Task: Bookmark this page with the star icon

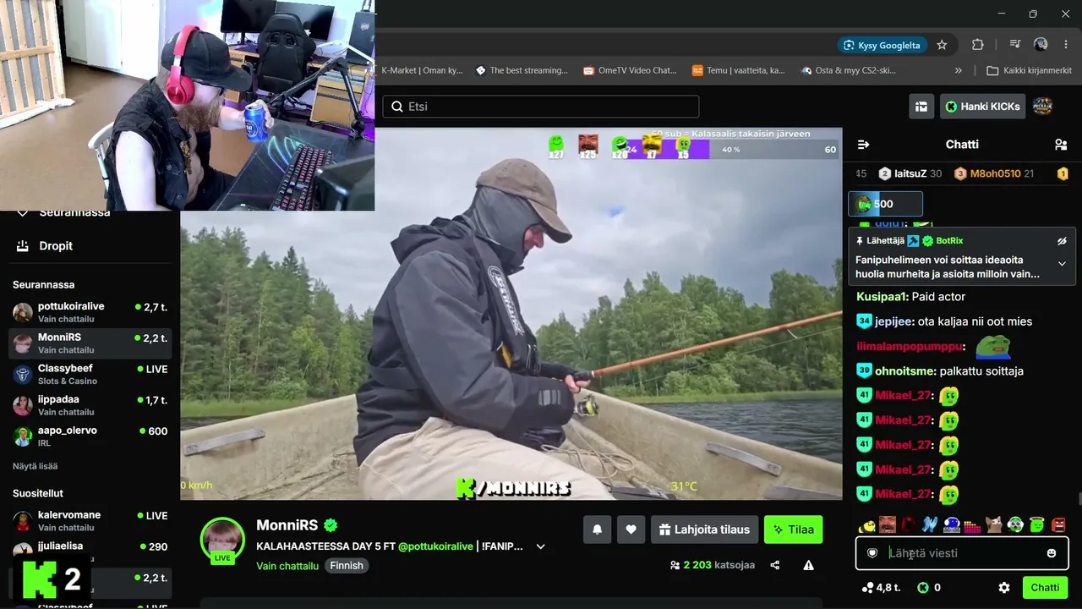Action: coord(942,45)
